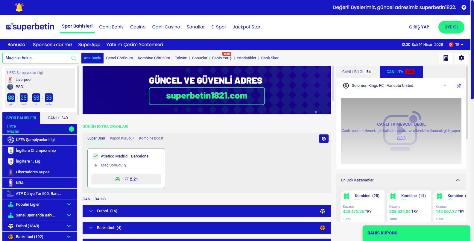
Task: Open the Bahis Yarışı link
Action: click(x=222, y=58)
